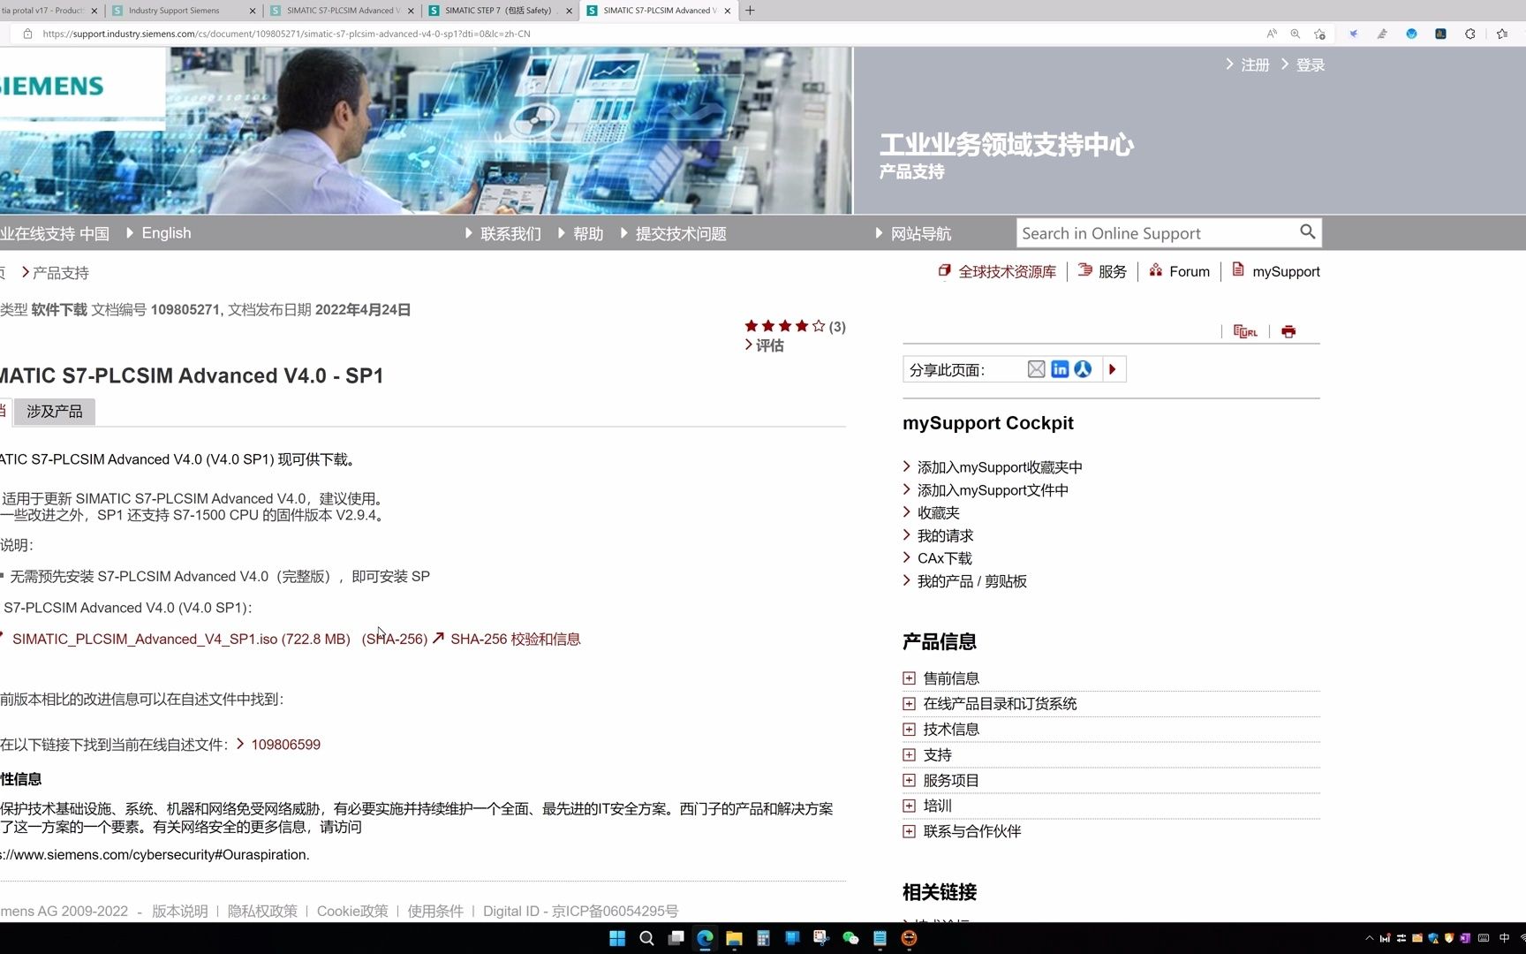Expand 售前信息 section
The height and width of the screenshot is (954, 1526).
tap(909, 678)
